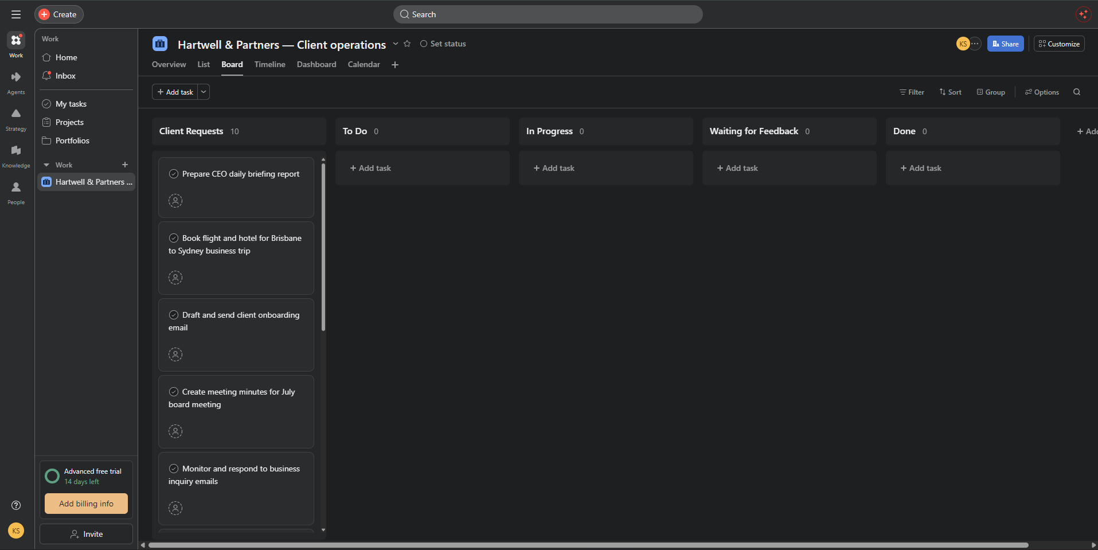
Task: Expand project title actions chevron
Action: tap(396, 44)
